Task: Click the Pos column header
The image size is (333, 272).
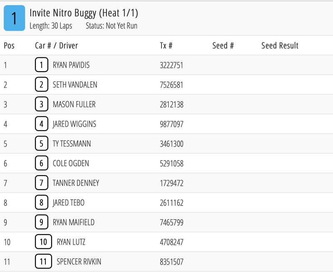Action: 9,46
